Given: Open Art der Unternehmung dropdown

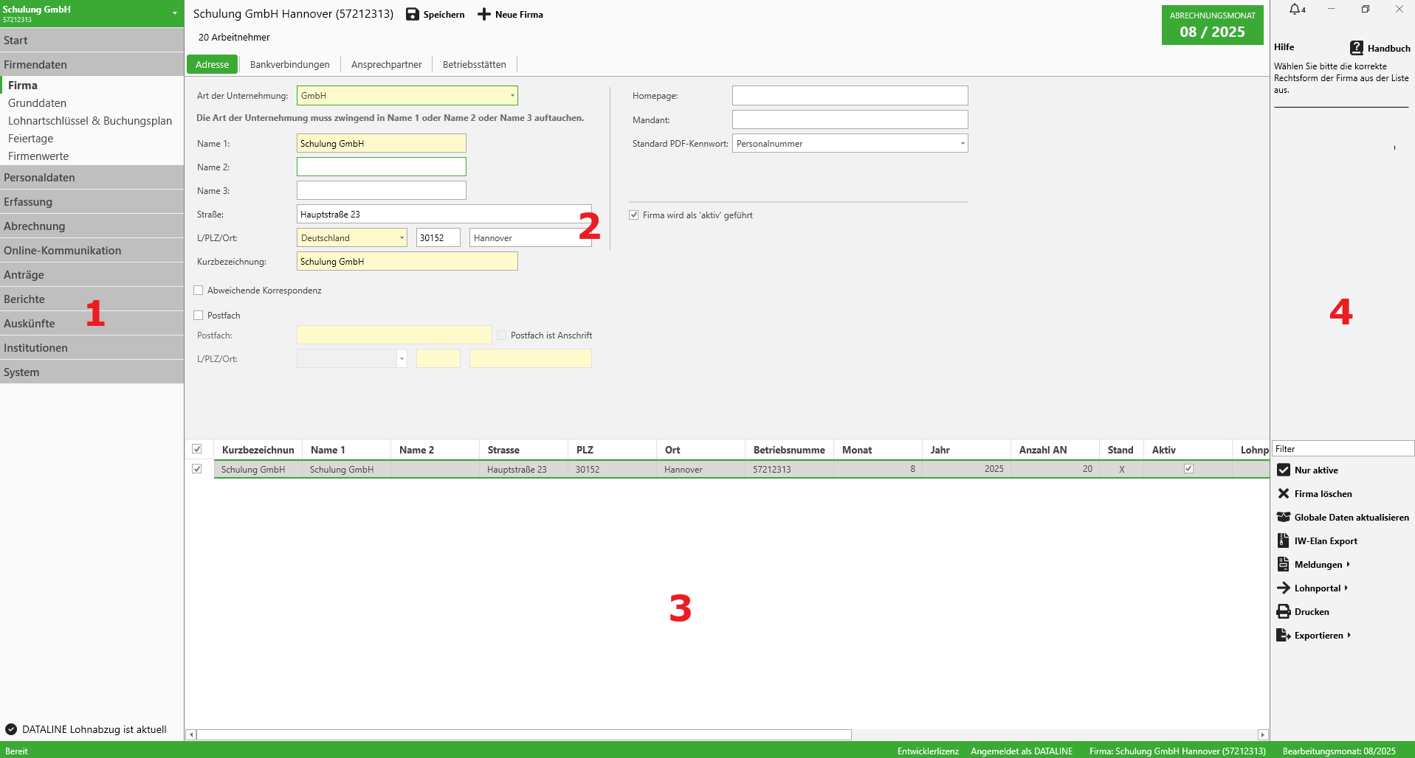Looking at the screenshot, I should pyautogui.click(x=512, y=96).
